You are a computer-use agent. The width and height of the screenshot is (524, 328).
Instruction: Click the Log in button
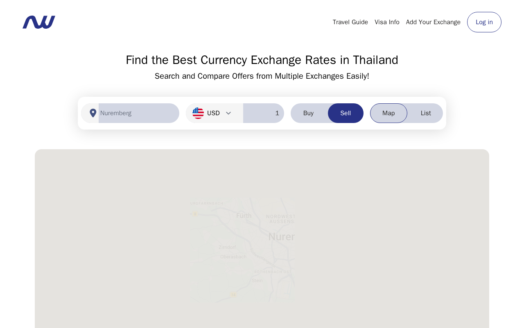(x=484, y=22)
